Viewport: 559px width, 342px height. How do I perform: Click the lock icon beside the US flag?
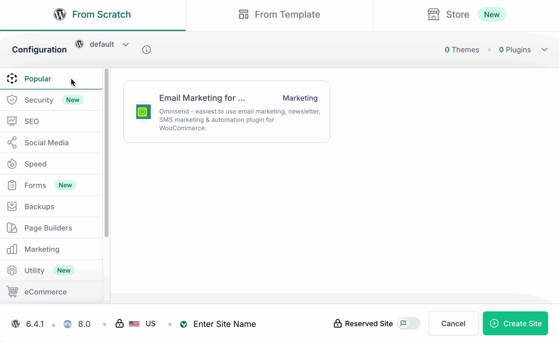click(120, 324)
